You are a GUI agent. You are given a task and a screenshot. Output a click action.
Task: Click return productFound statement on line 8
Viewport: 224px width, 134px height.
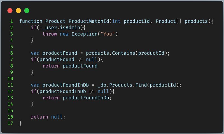70,66
